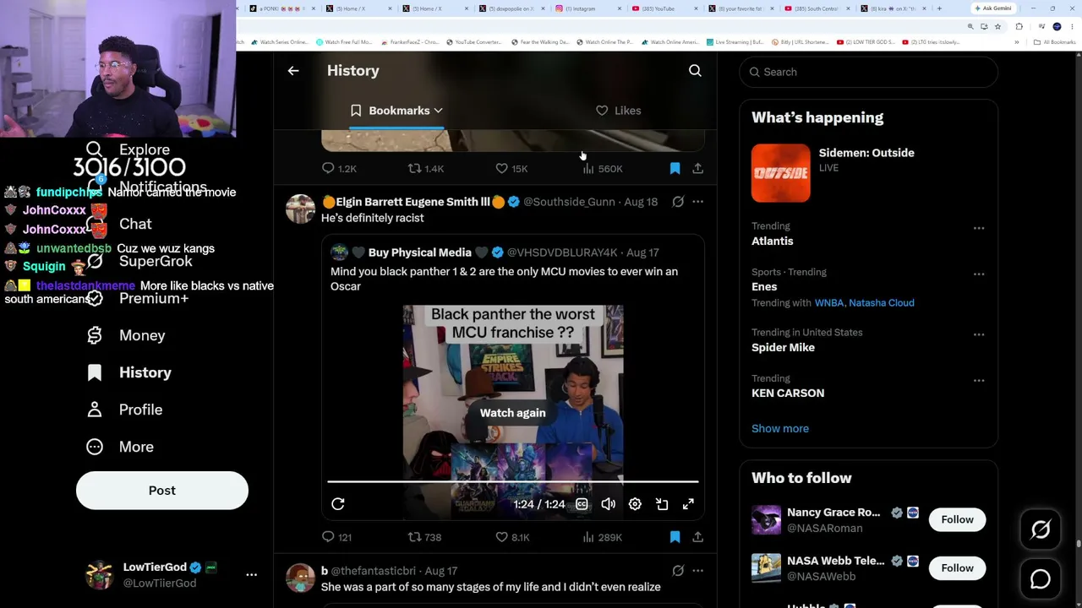Ask Grok about Elgin Barrett's tweet

[x=678, y=202]
